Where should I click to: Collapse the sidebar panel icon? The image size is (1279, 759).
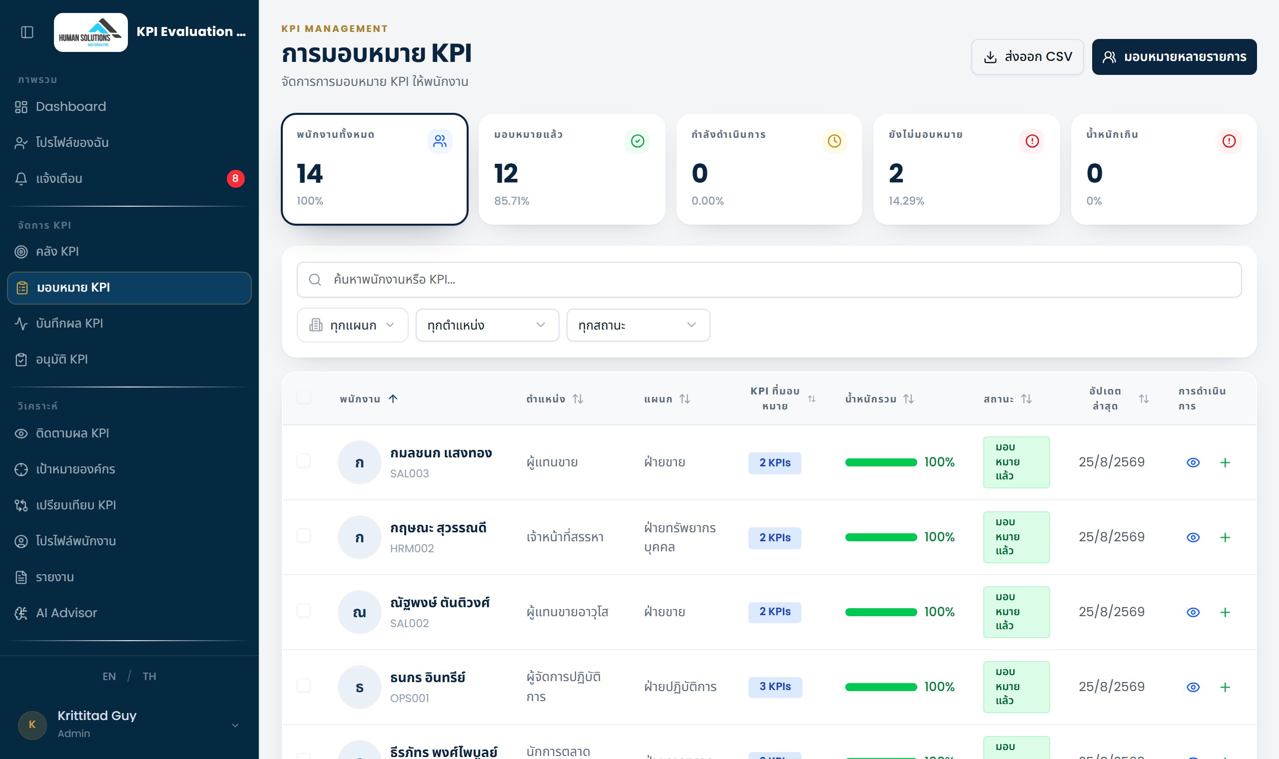pos(27,32)
